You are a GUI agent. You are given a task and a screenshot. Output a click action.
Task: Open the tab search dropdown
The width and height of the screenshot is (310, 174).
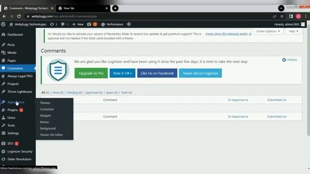[281, 8]
